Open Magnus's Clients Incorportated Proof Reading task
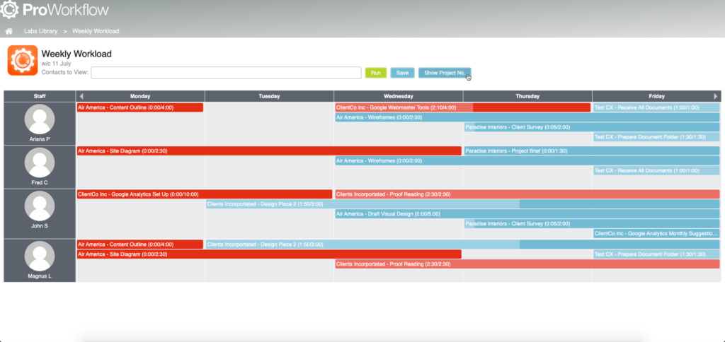Screen dimensions: 725x342 coord(527,264)
